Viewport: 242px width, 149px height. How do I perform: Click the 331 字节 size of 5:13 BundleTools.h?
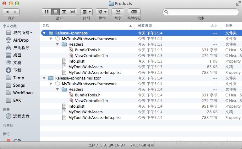click(x=209, y=50)
